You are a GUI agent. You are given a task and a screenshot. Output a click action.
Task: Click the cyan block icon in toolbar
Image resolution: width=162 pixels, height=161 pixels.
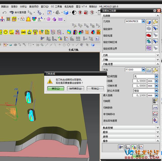[69, 32]
